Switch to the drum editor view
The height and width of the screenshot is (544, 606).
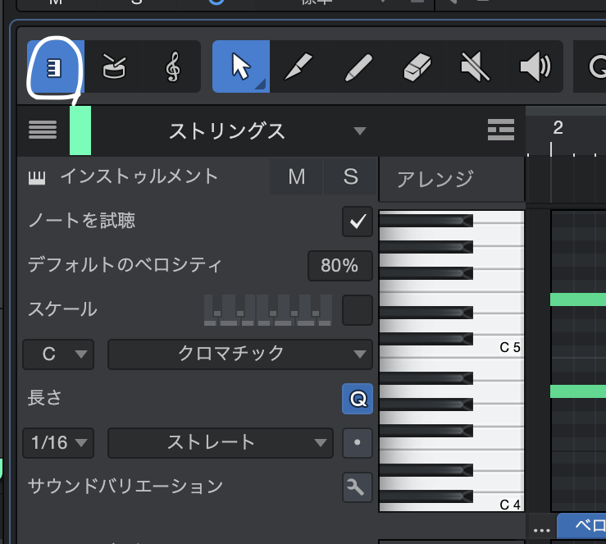pyautogui.click(x=114, y=66)
